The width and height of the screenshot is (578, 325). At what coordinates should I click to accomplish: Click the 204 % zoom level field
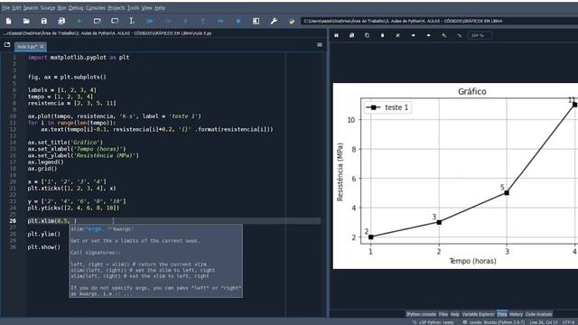pyautogui.click(x=480, y=35)
